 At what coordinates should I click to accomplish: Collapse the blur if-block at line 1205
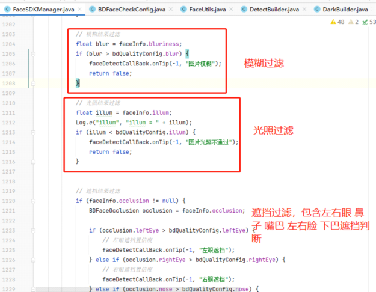click(33, 54)
